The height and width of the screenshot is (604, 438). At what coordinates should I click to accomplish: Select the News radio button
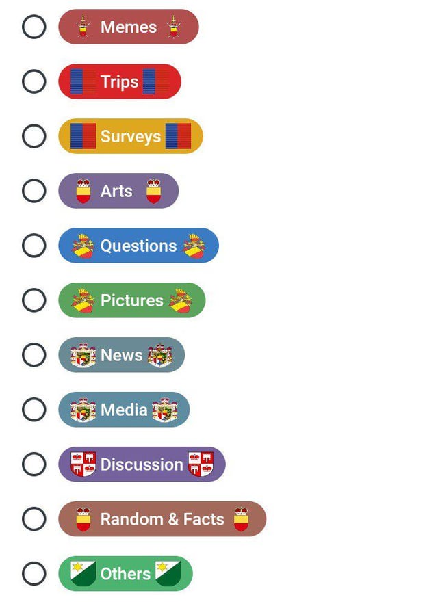point(34,355)
